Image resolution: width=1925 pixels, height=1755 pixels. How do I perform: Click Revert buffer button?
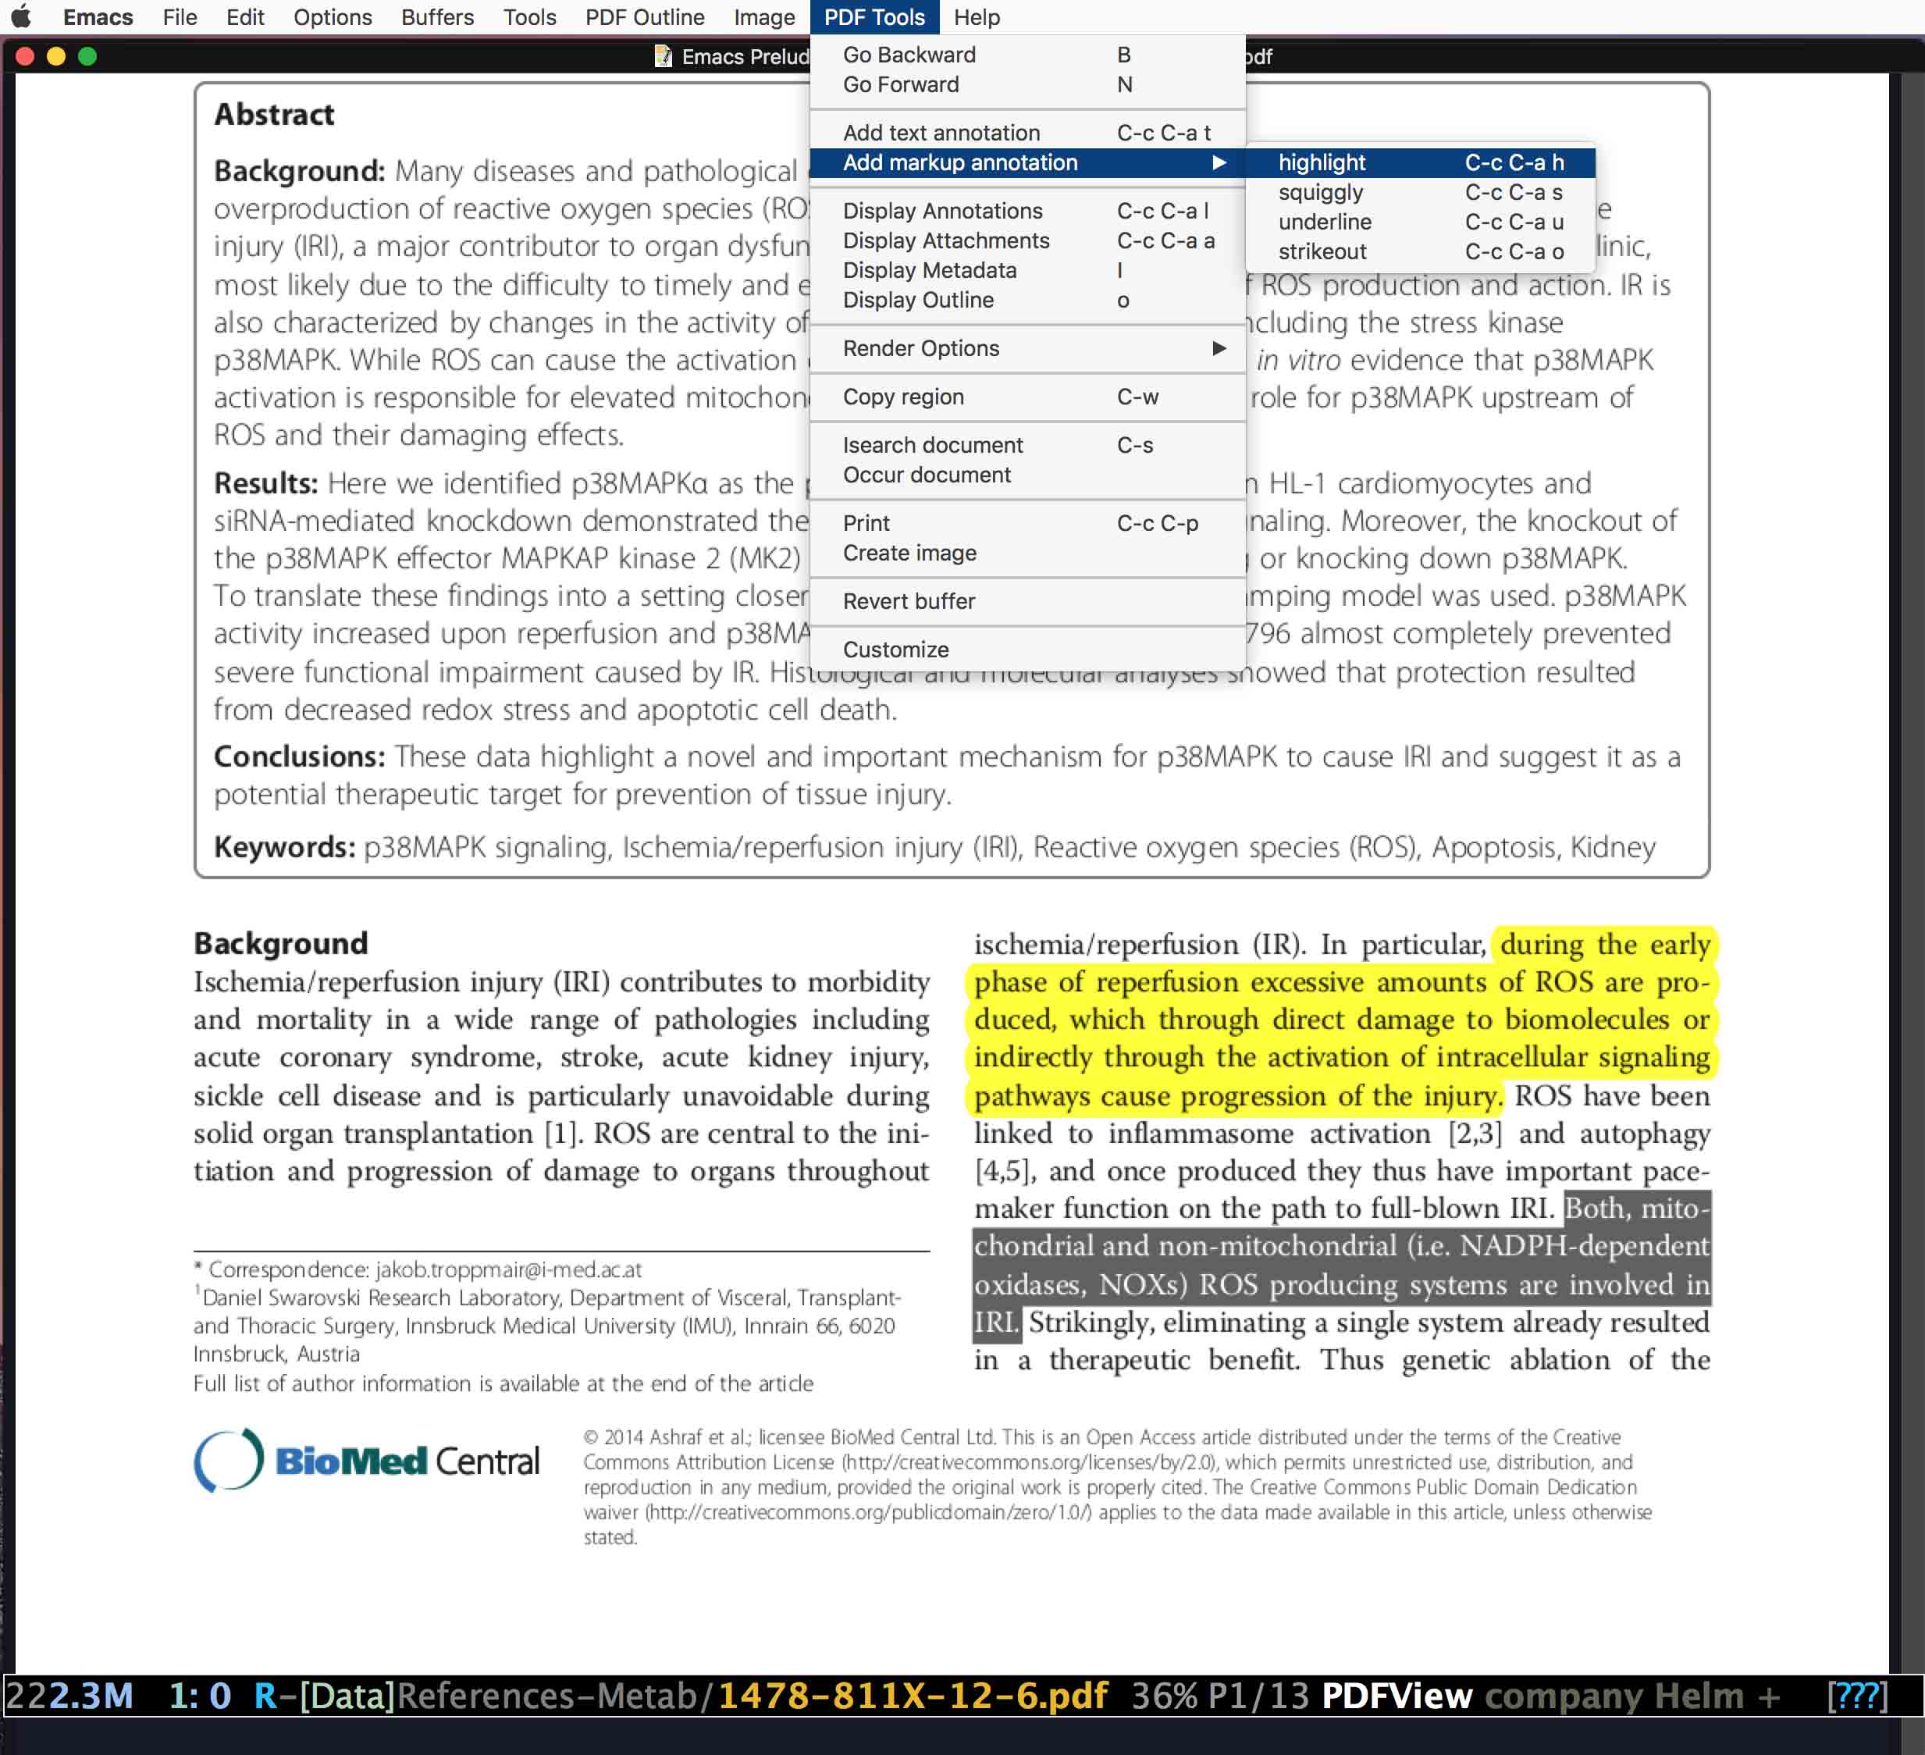pyautogui.click(x=906, y=600)
